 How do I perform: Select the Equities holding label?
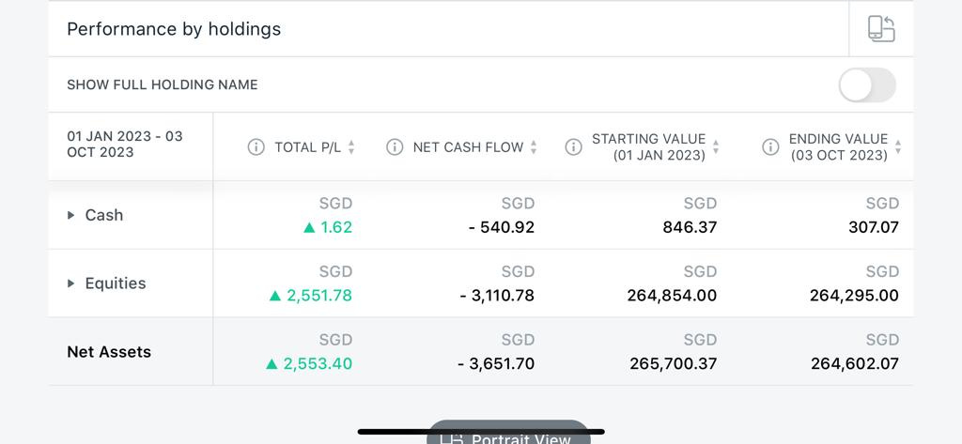[116, 283]
